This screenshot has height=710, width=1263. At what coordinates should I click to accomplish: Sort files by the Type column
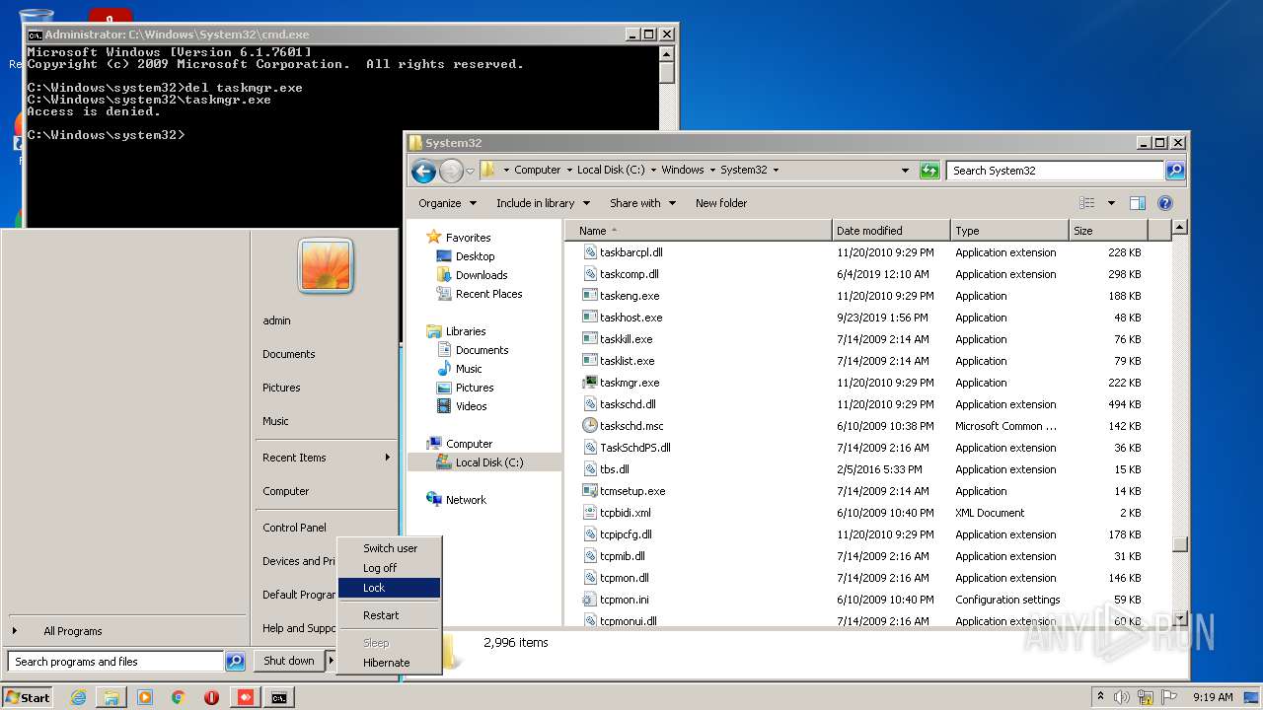tap(1009, 231)
